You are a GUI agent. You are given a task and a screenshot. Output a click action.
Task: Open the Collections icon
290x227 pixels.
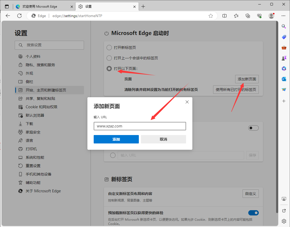tap(248, 16)
